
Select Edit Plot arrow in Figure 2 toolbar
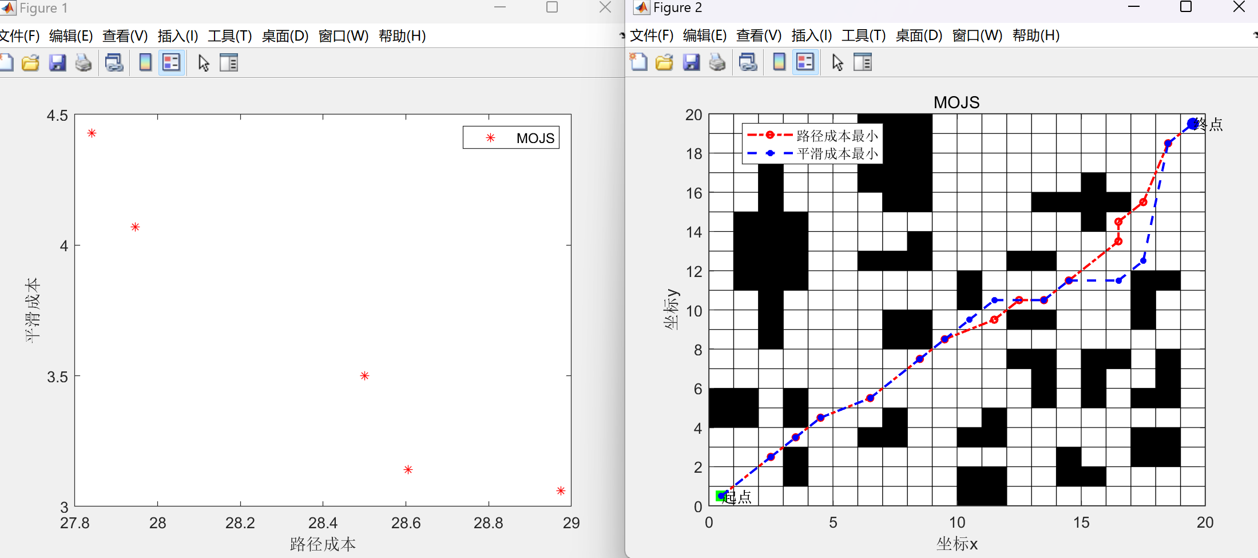838,62
